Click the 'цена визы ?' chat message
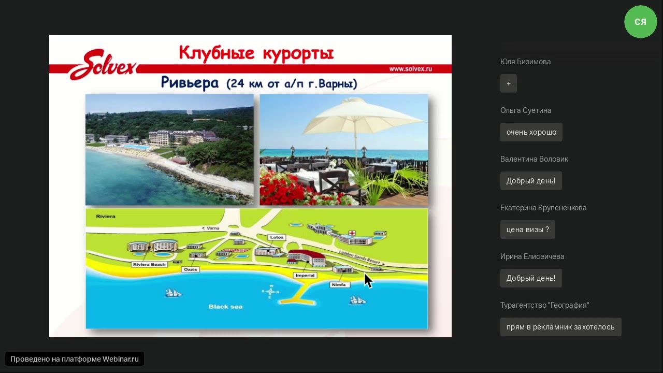Screen dimensions: 663x373 [x=528, y=229]
